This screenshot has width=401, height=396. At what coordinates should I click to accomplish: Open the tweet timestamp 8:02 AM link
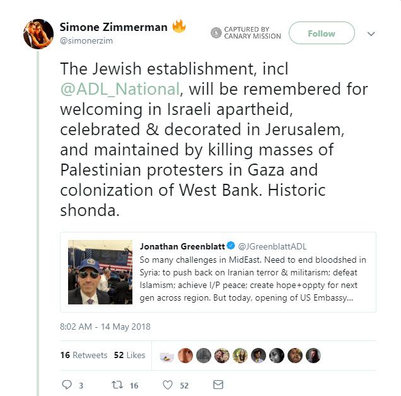[x=105, y=327]
